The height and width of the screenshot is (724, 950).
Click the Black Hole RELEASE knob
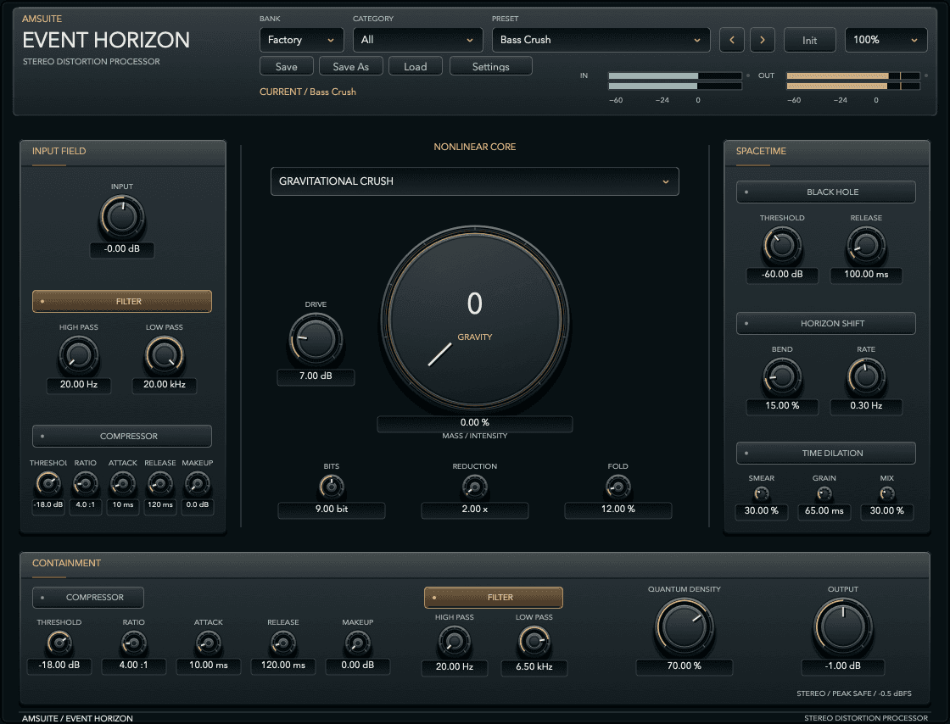click(x=866, y=246)
